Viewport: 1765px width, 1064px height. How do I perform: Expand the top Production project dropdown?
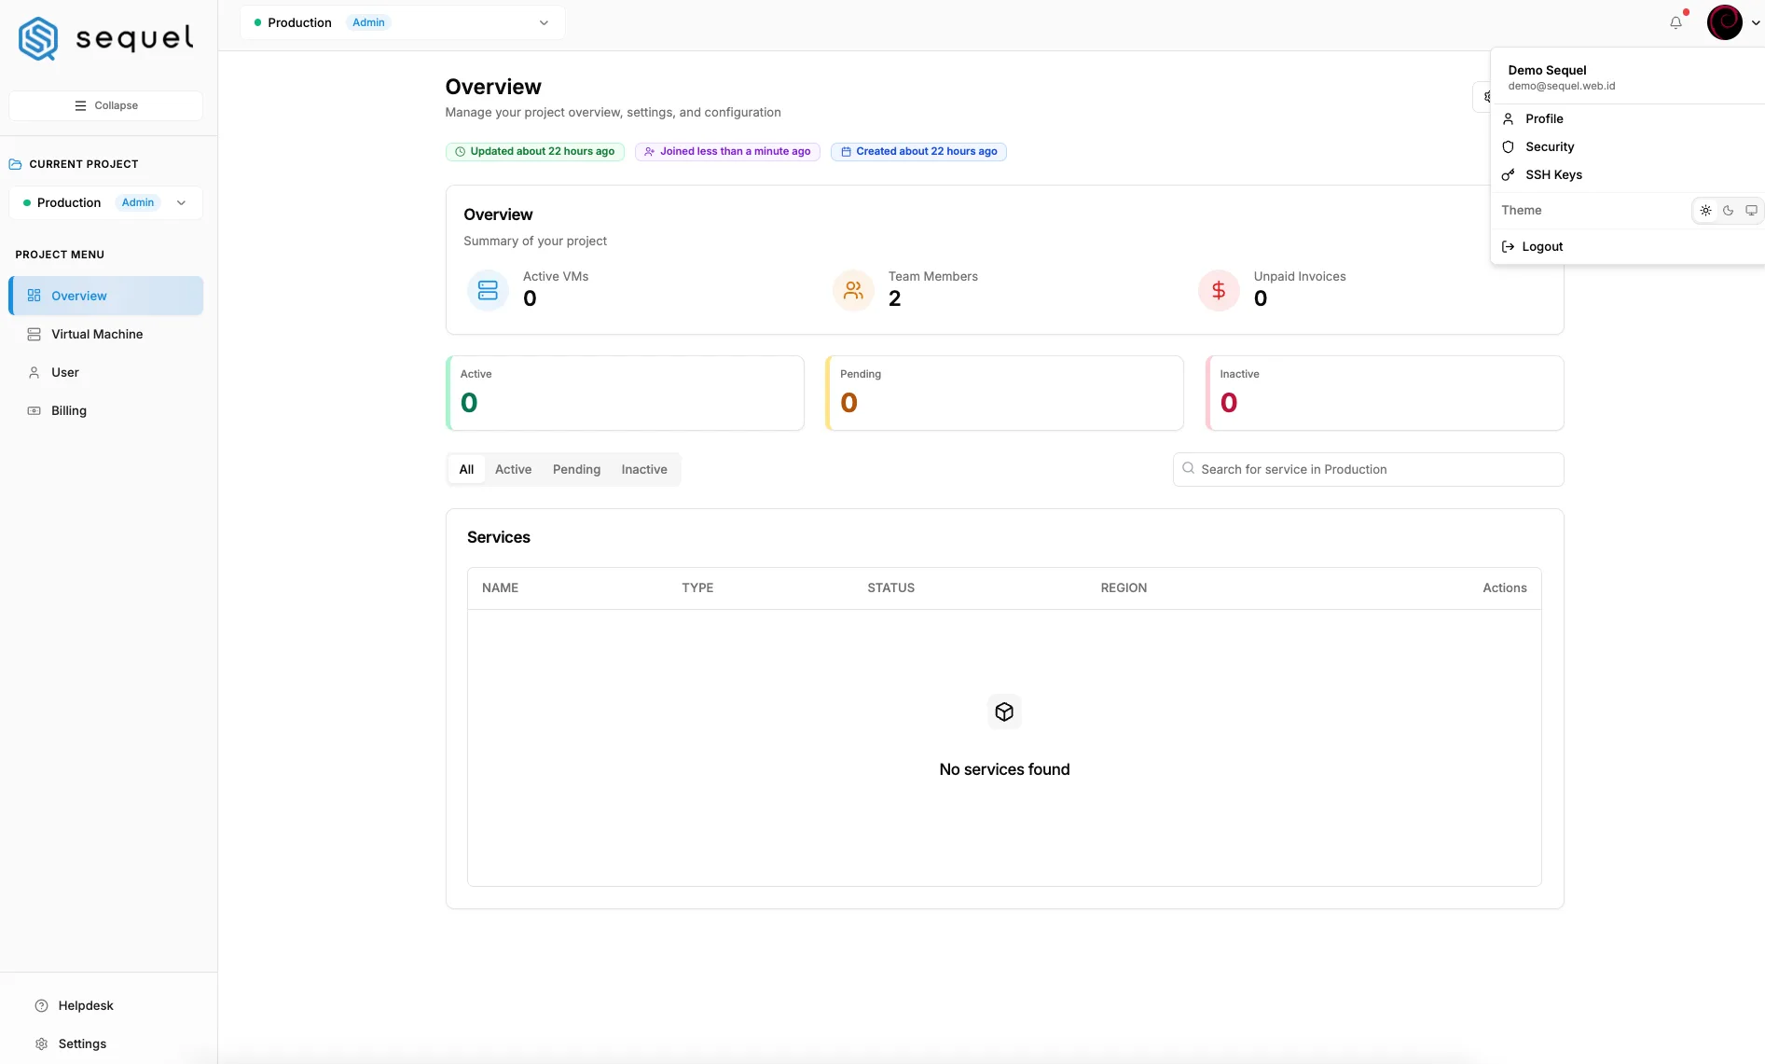point(403,22)
